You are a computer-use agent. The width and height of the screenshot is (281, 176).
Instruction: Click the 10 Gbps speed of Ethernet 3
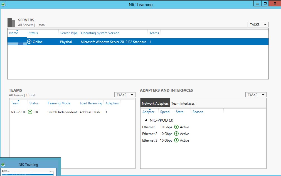point(166,140)
